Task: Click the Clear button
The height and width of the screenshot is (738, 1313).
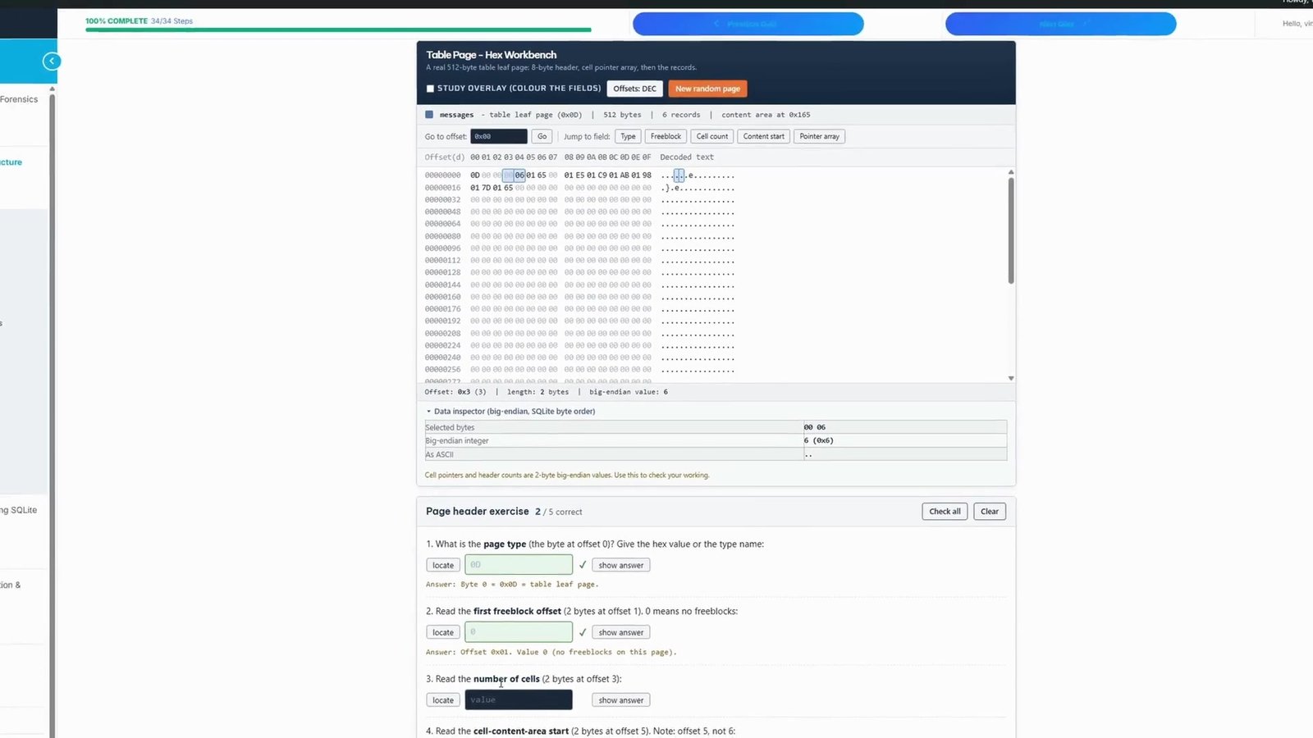Action: tap(990, 511)
